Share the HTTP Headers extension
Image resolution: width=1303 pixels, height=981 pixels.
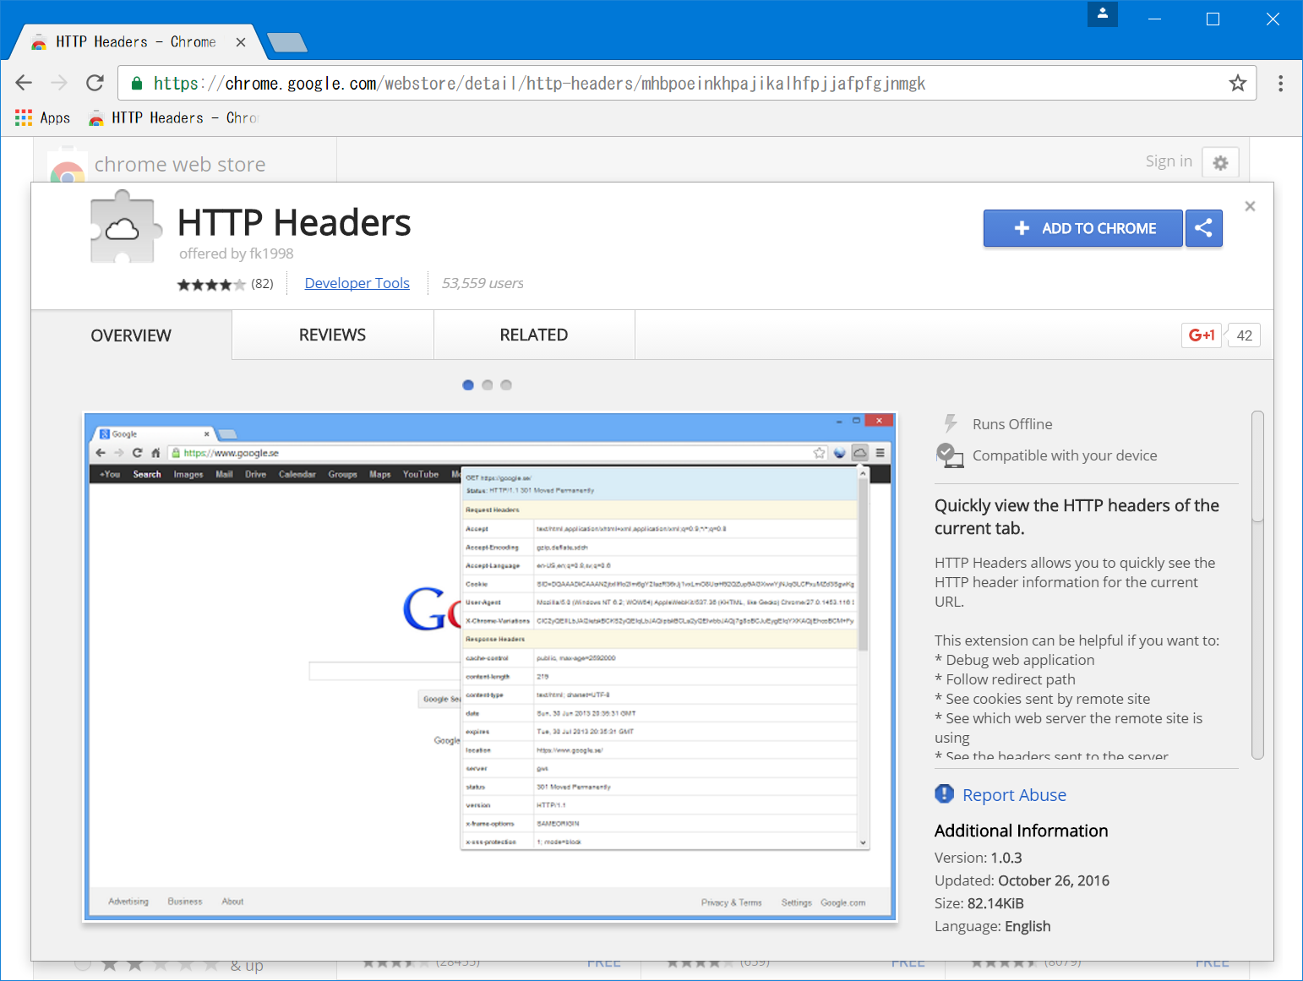pyautogui.click(x=1203, y=228)
